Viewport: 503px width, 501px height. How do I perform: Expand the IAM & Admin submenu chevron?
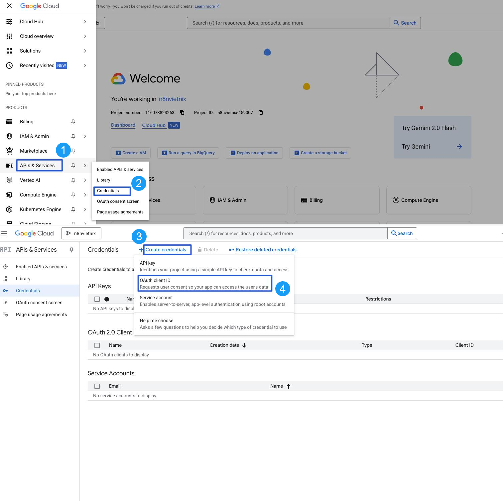pos(85,136)
